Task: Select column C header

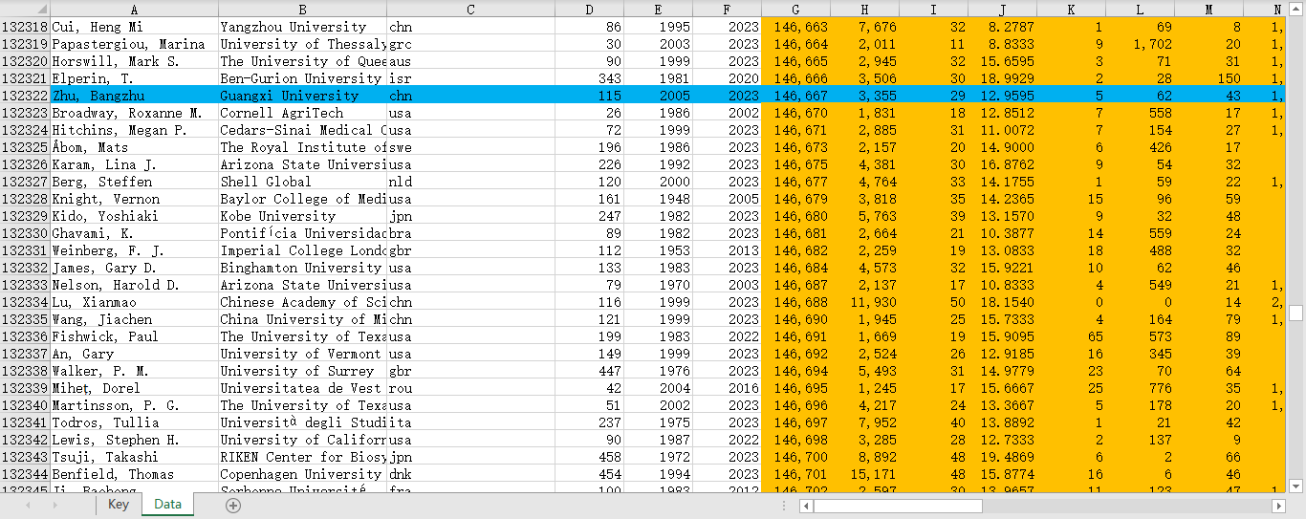Action: (x=470, y=9)
